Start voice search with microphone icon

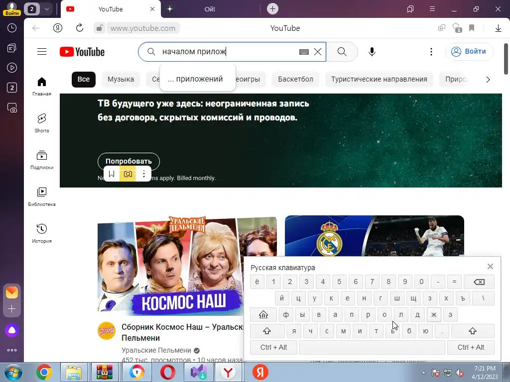click(372, 52)
